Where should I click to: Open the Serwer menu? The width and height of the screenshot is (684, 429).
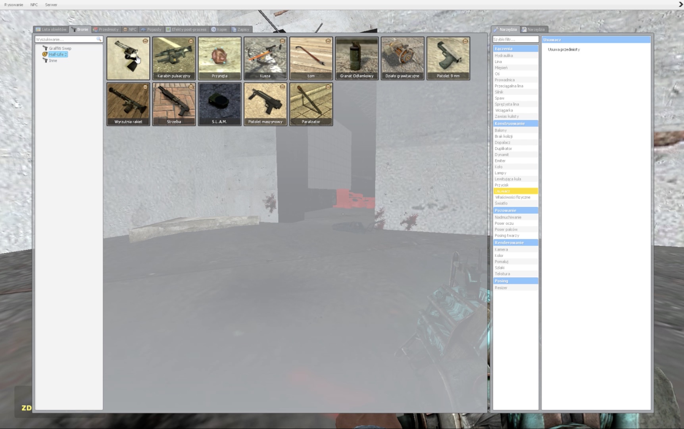[x=51, y=5]
